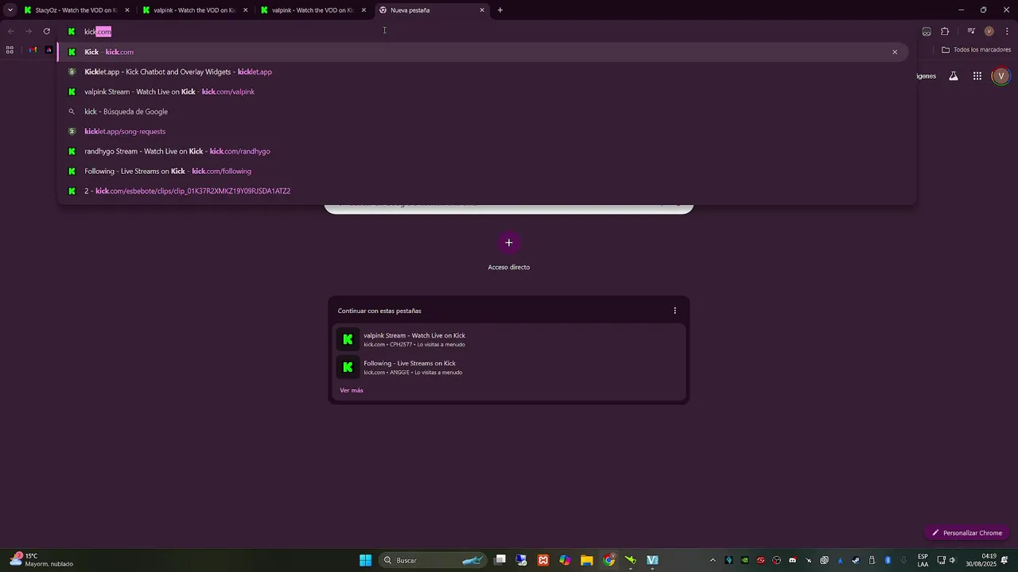1018x572 pixels.
Task: Open the Chrome profile avatar in toolbar
Action: (989, 31)
